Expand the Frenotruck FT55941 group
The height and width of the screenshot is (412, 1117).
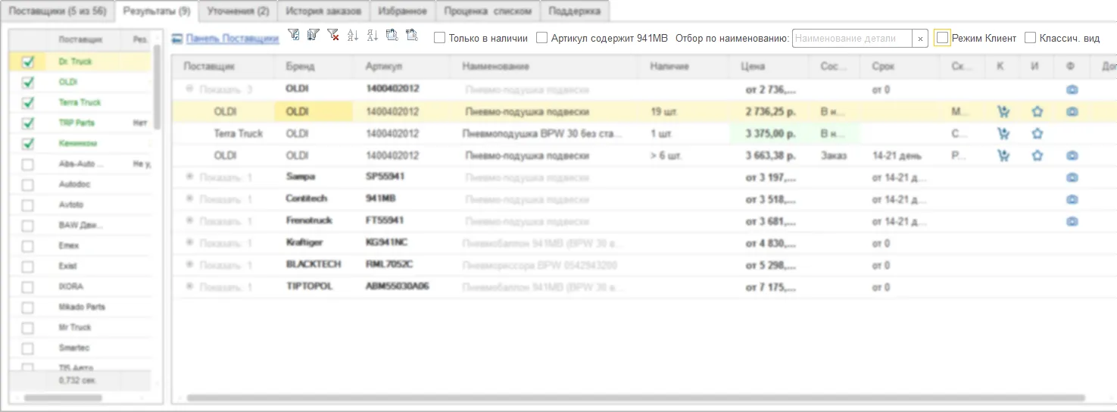coord(189,221)
